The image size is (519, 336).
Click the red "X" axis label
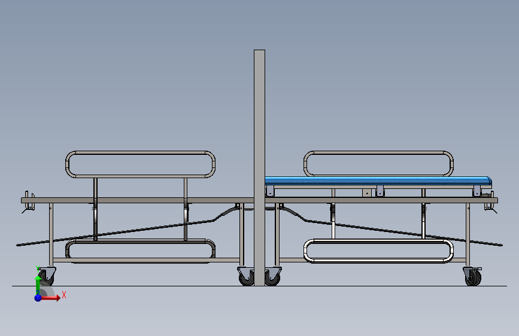tap(64, 295)
